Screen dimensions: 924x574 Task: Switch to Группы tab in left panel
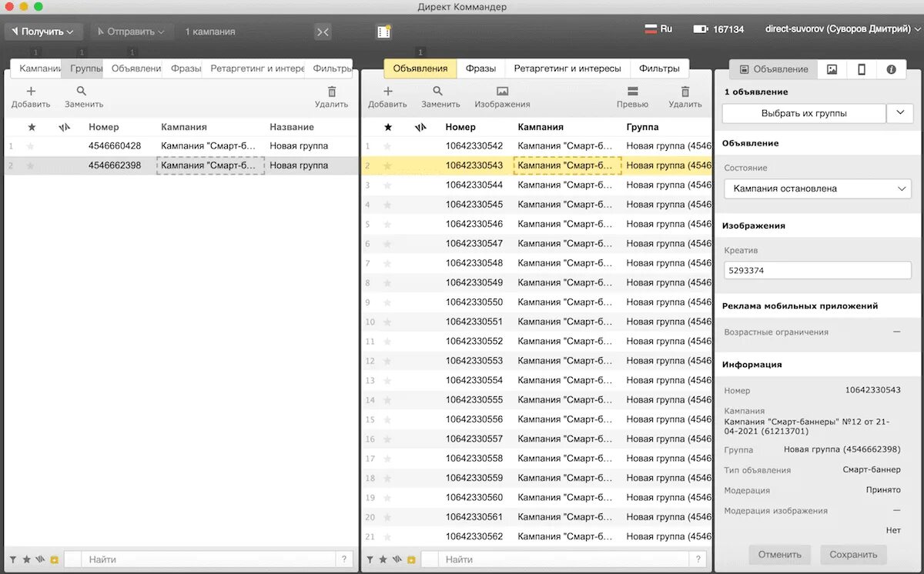click(x=82, y=68)
